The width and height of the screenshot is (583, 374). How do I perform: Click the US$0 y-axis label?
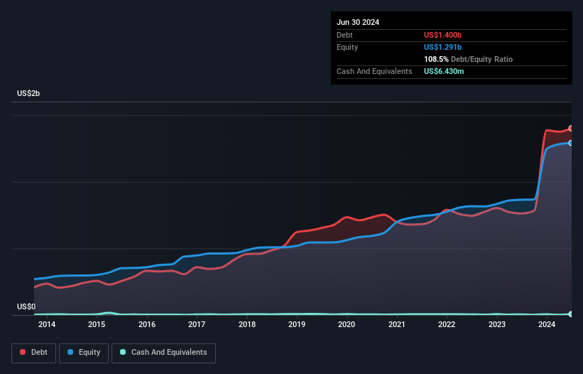tap(26, 306)
